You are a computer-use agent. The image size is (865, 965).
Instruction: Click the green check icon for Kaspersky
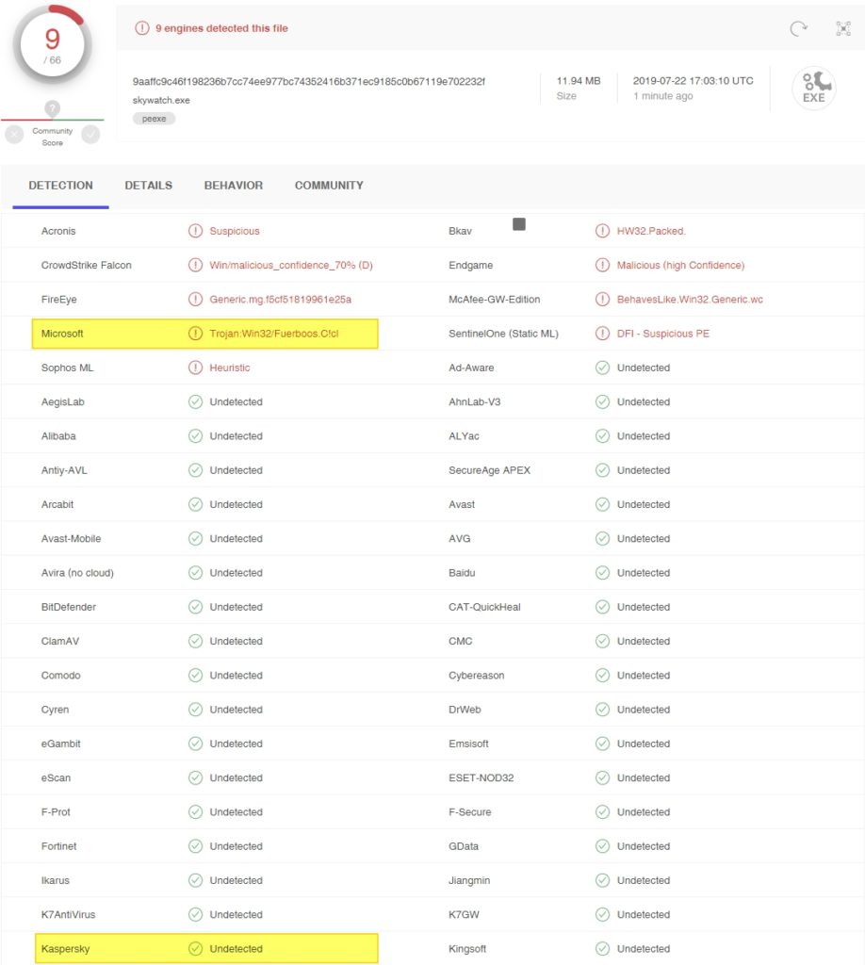[195, 948]
